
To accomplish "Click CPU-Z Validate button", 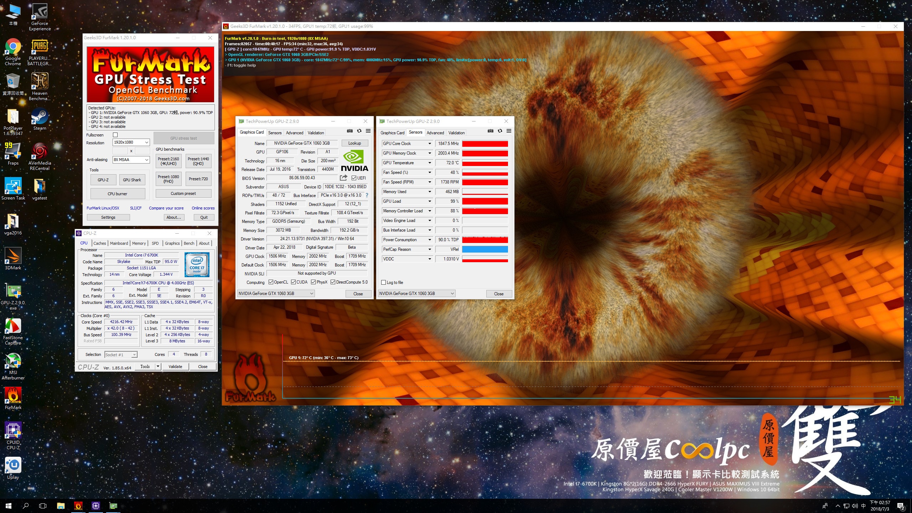I will pos(175,367).
